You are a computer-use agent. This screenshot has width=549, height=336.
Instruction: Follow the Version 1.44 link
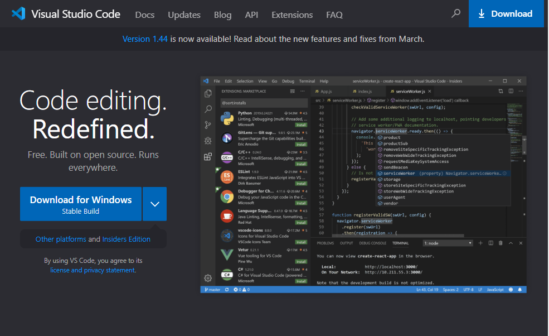click(145, 39)
